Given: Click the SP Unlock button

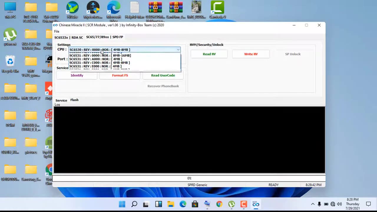Looking at the screenshot, I should click(293, 54).
